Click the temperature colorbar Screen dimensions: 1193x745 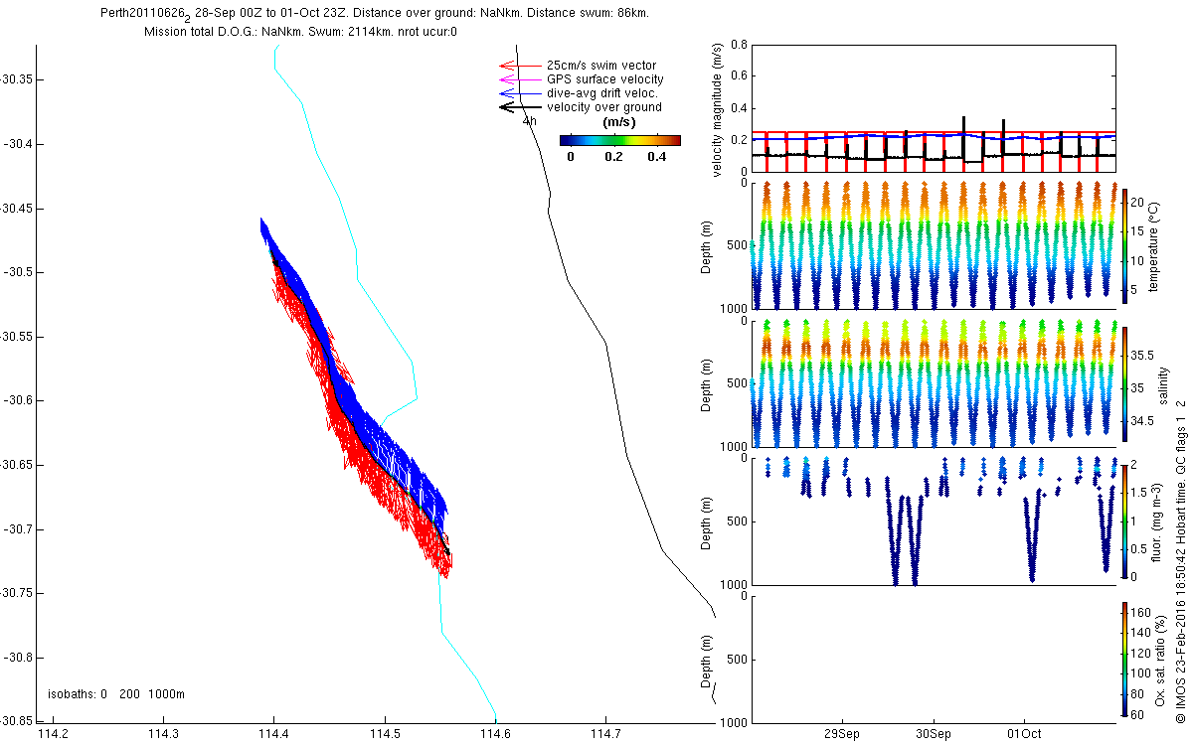click(x=1124, y=244)
